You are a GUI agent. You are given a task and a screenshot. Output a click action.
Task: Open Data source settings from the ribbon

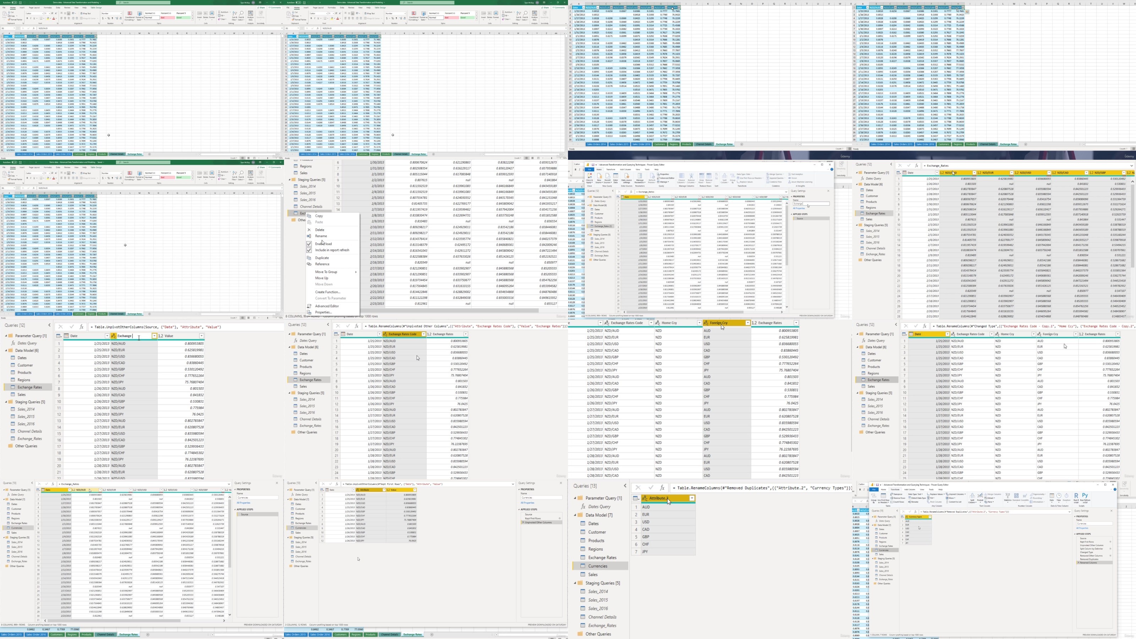[x=627, y=178]
